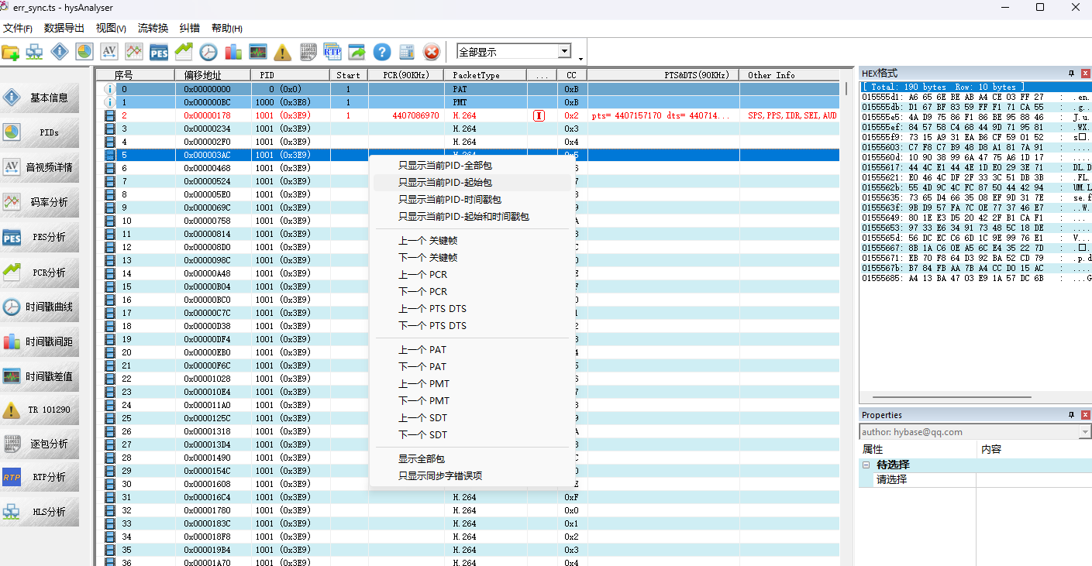
Task: Click the clock timestamp toolbar icon
Action: 208,52
